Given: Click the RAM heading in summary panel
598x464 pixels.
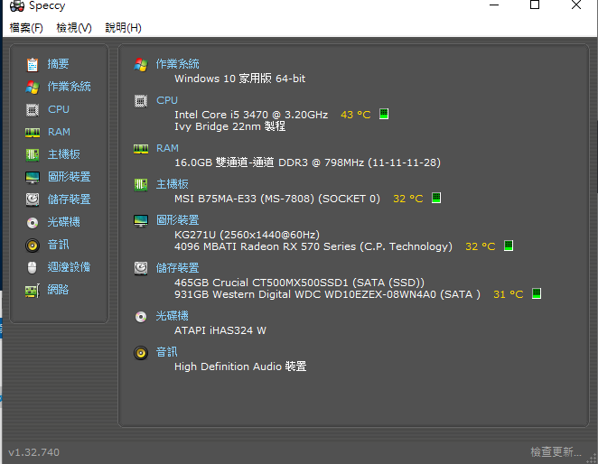Looking at the screenshot, I should pyautogui.click(x=167, y=148).
